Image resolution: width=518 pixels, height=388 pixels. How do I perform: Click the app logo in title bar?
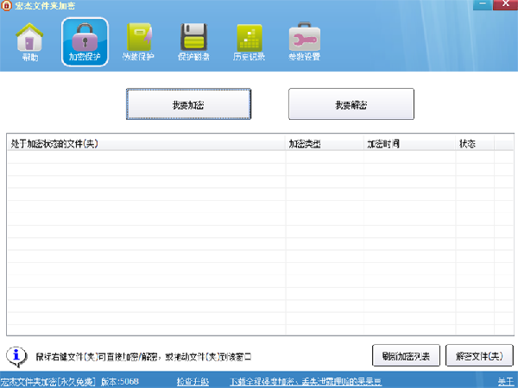[x=7, y=6]
